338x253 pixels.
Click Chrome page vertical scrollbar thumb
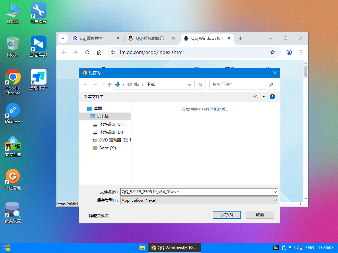306,71
